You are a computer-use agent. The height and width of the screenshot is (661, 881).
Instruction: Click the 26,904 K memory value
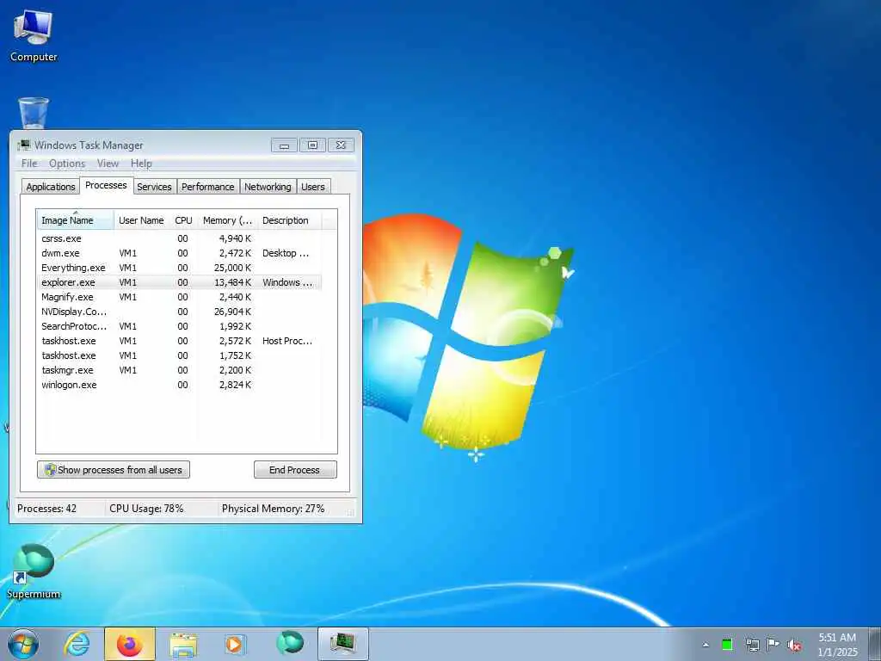click(232, 312)
